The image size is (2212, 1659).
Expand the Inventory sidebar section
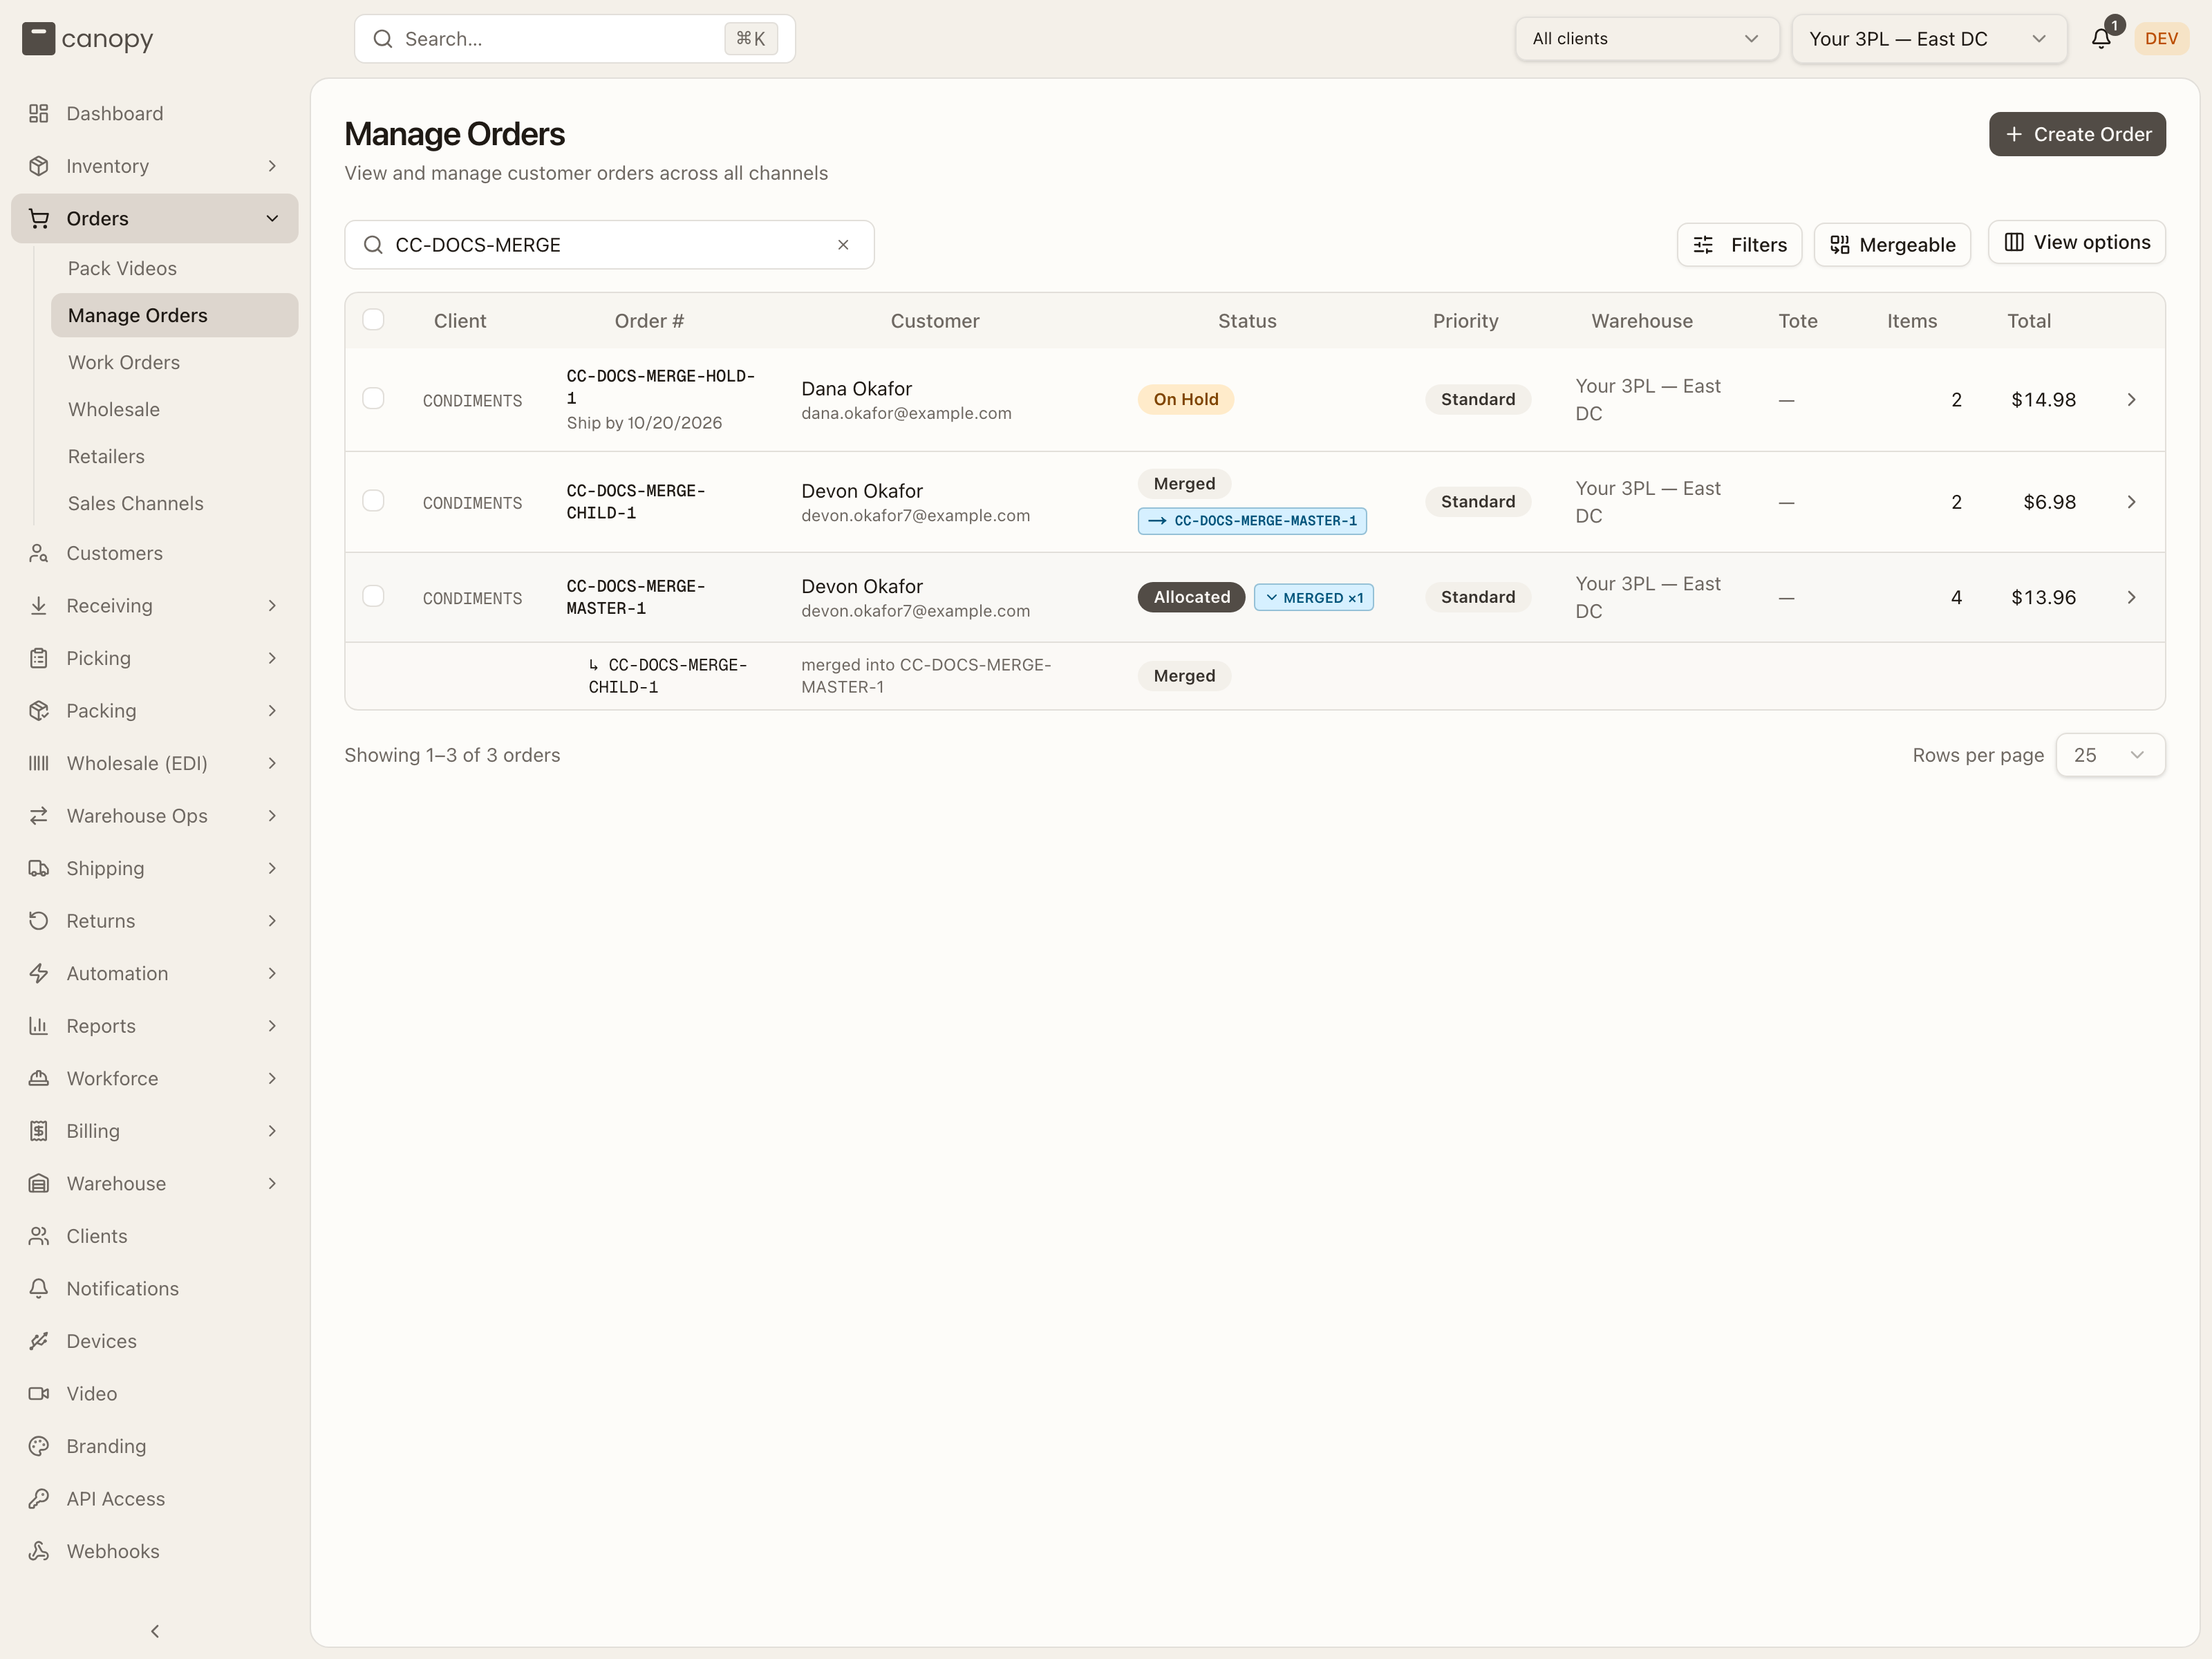pos(155,166)
